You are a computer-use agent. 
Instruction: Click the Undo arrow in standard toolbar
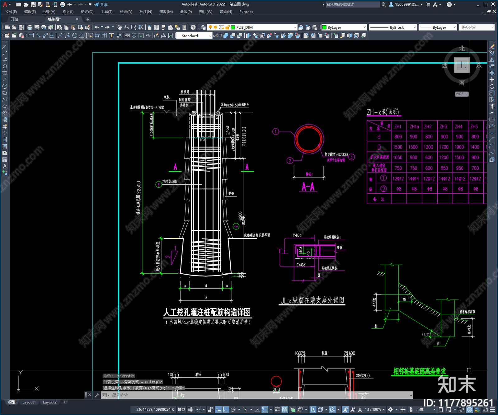click(97, 27)
